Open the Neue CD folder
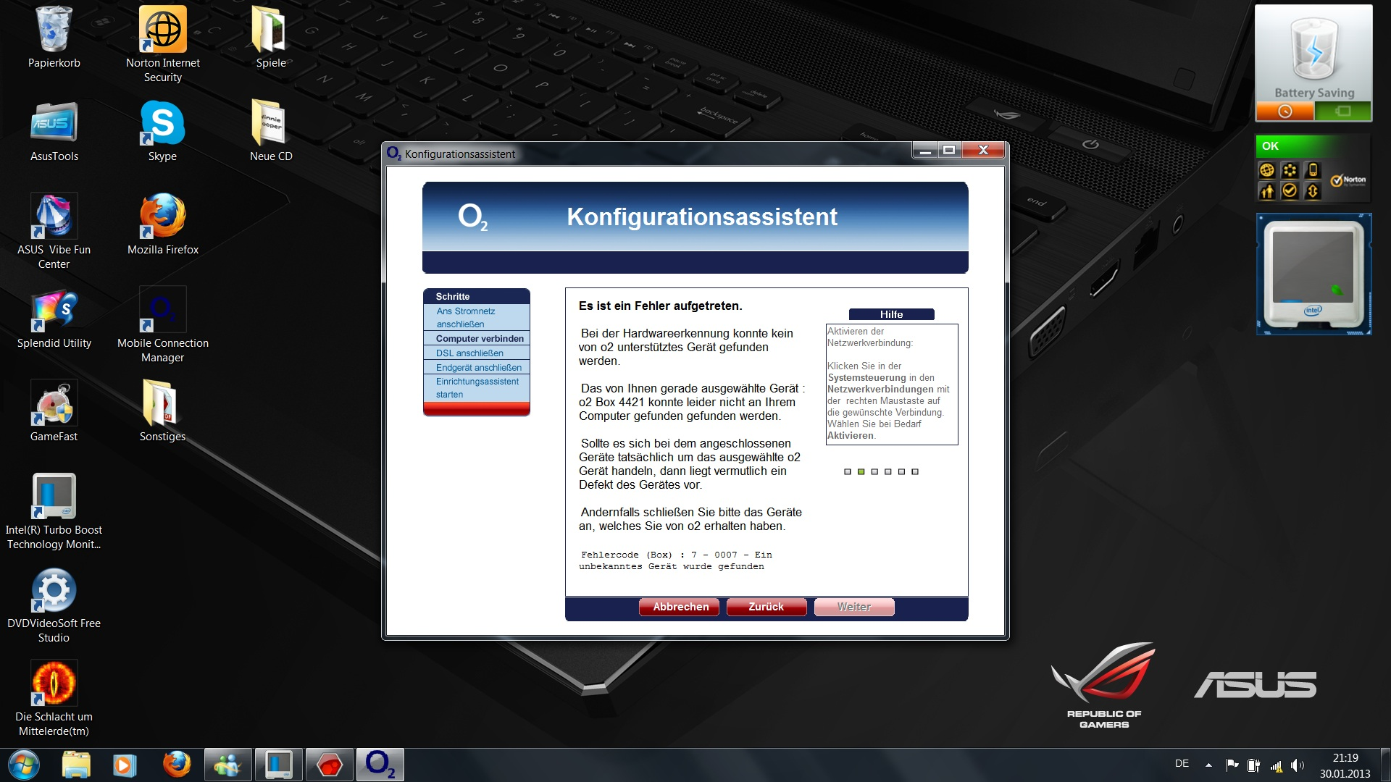 pyautogui.click(x=271, y=131)
